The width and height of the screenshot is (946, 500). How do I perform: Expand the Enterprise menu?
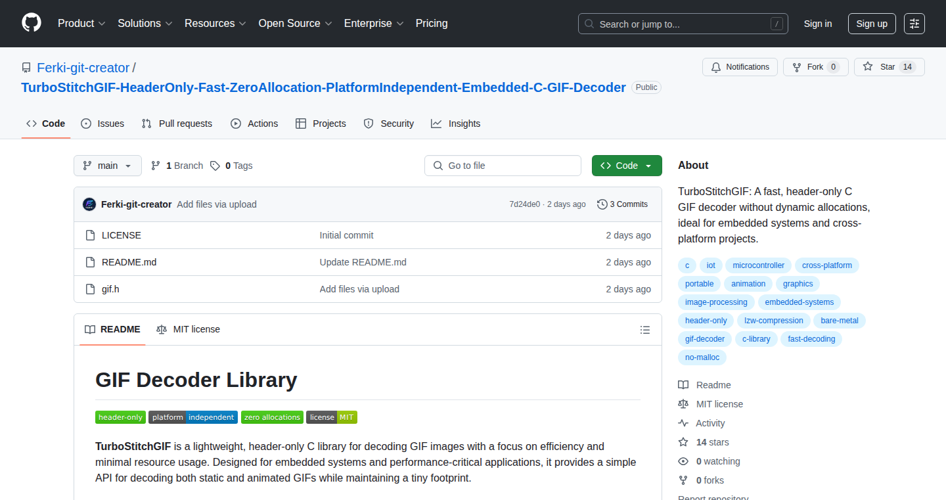pos(374,24)
